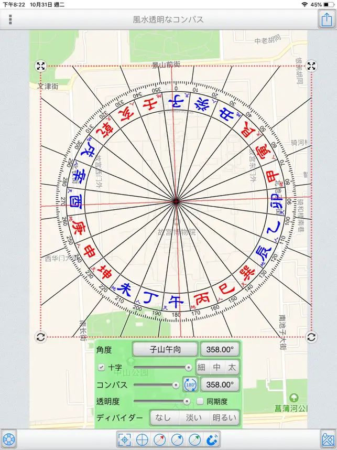This screenshot has height=450, width=337.
Task: Tap the 丁 character on the compass
Action: (x=151, y=298)
